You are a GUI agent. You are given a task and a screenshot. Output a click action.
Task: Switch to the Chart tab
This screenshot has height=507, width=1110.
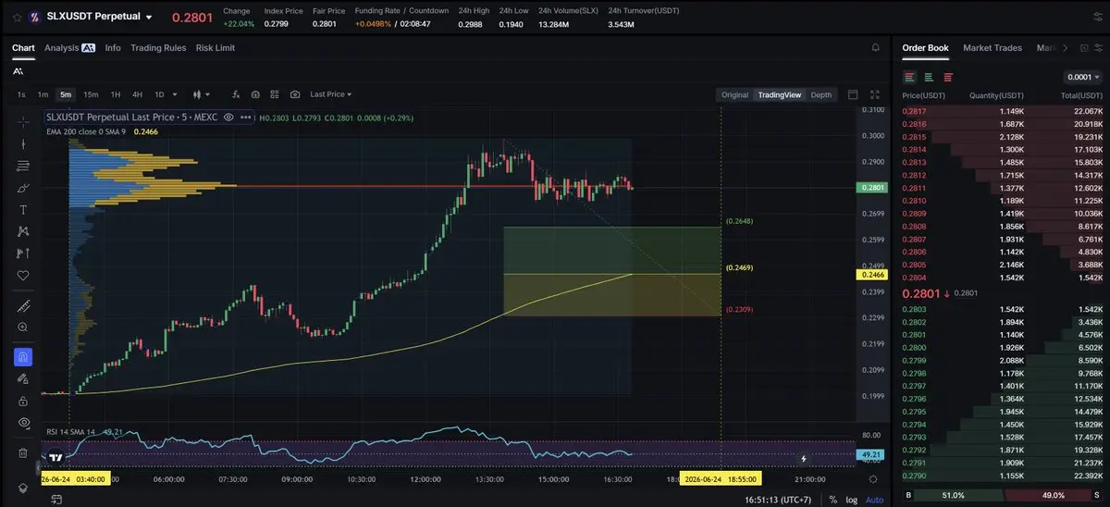23,47
